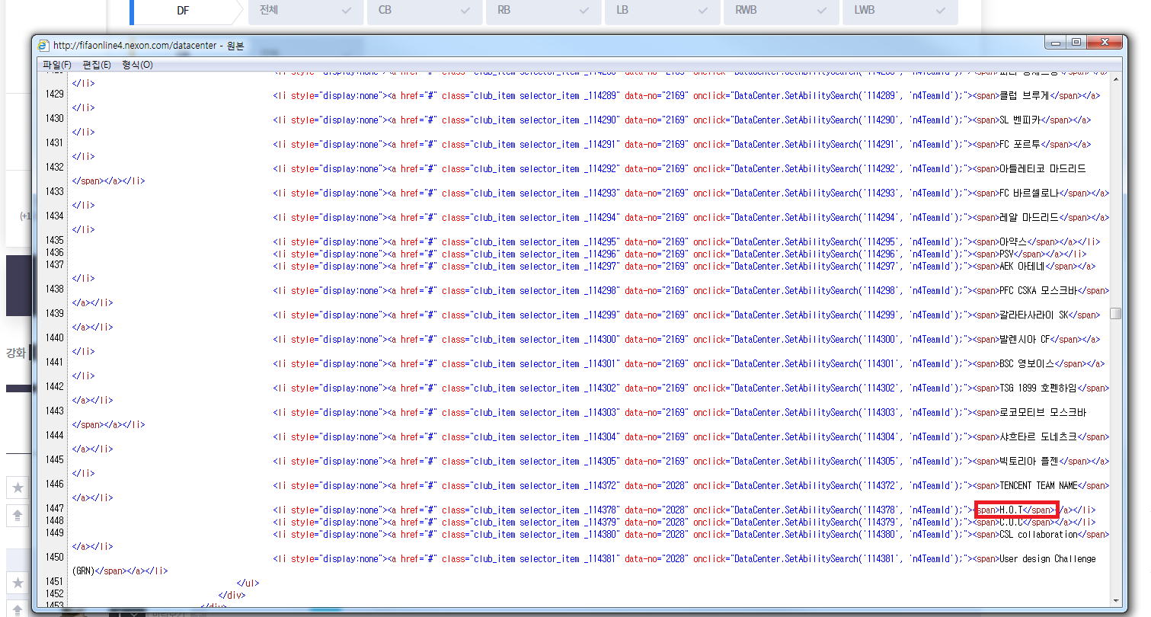1151x617 pixels.
Task: Open the 파일(F) menu in source viewer
Action: click(57, 65)
